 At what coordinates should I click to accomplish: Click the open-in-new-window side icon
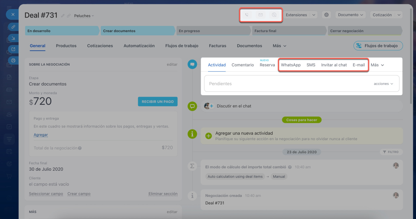[13, 49]
